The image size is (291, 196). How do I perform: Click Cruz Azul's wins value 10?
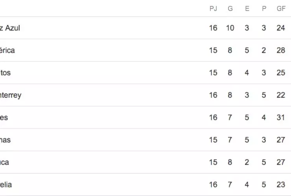(x=230, y=28)
